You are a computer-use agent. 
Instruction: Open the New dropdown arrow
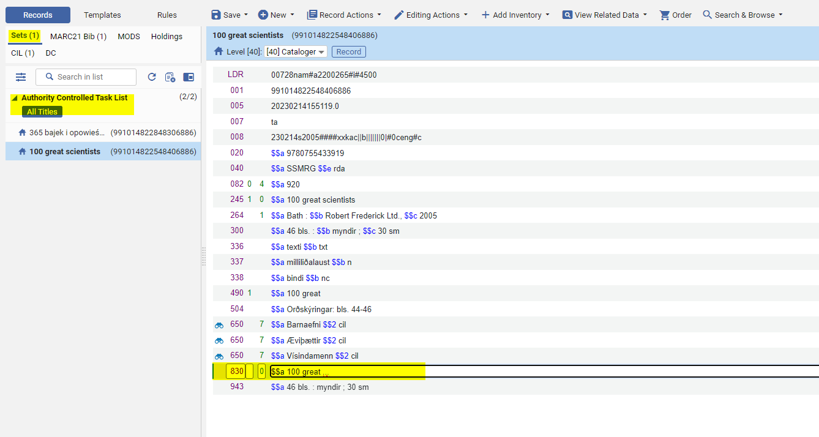coord(292,15)
